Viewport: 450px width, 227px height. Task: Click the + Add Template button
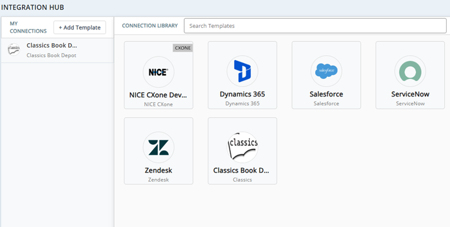click(x=80, y=27)
